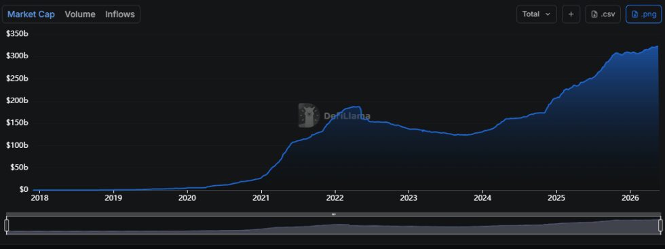Click the $100b y-axis label

point(17,145)
